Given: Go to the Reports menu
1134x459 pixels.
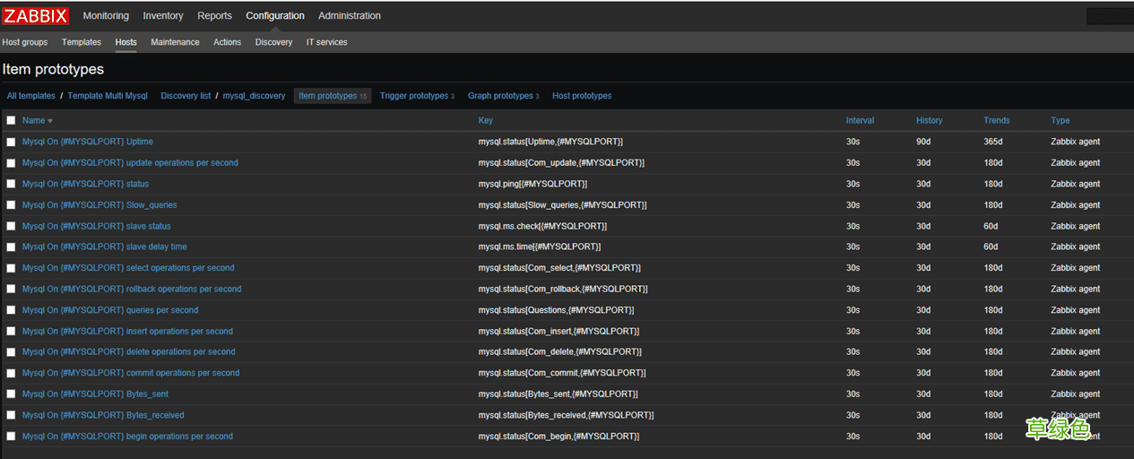Looking at the screenshot, I should click(214, 15).
